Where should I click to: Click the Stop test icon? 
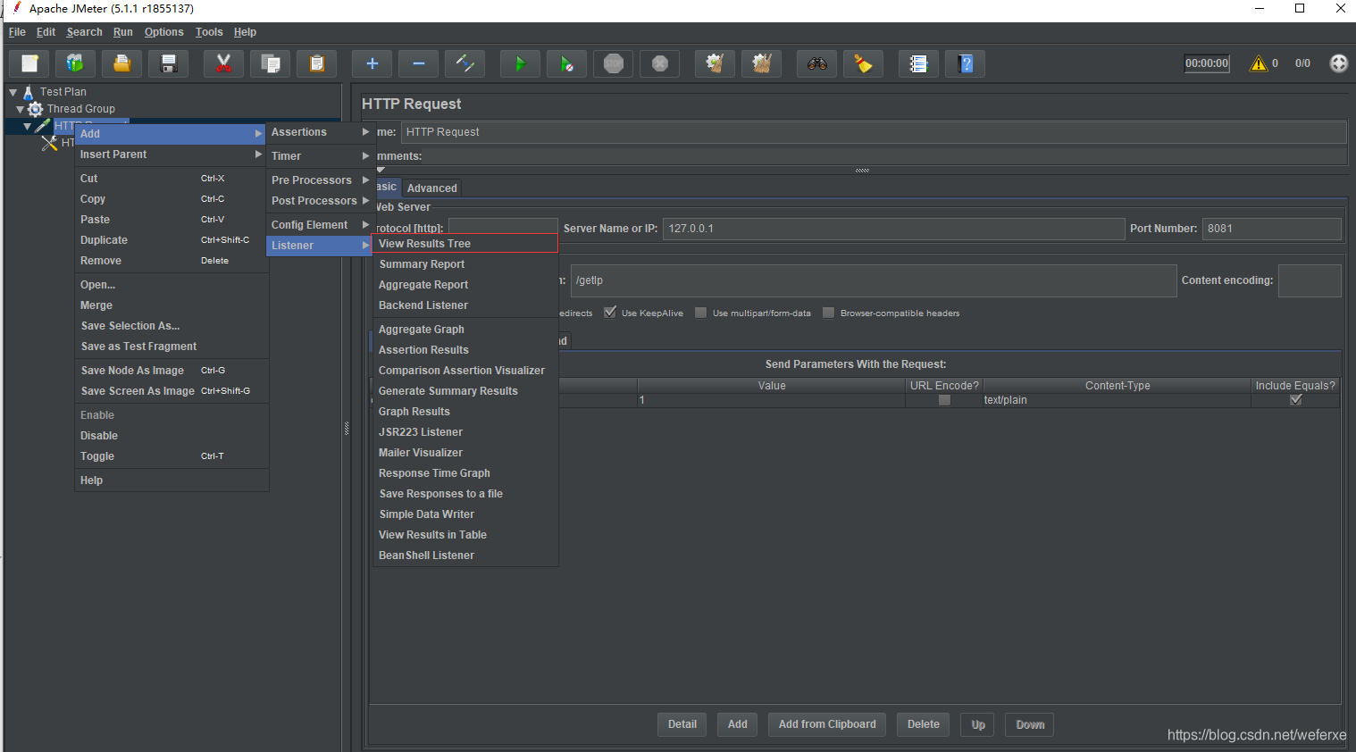[614, 63]
